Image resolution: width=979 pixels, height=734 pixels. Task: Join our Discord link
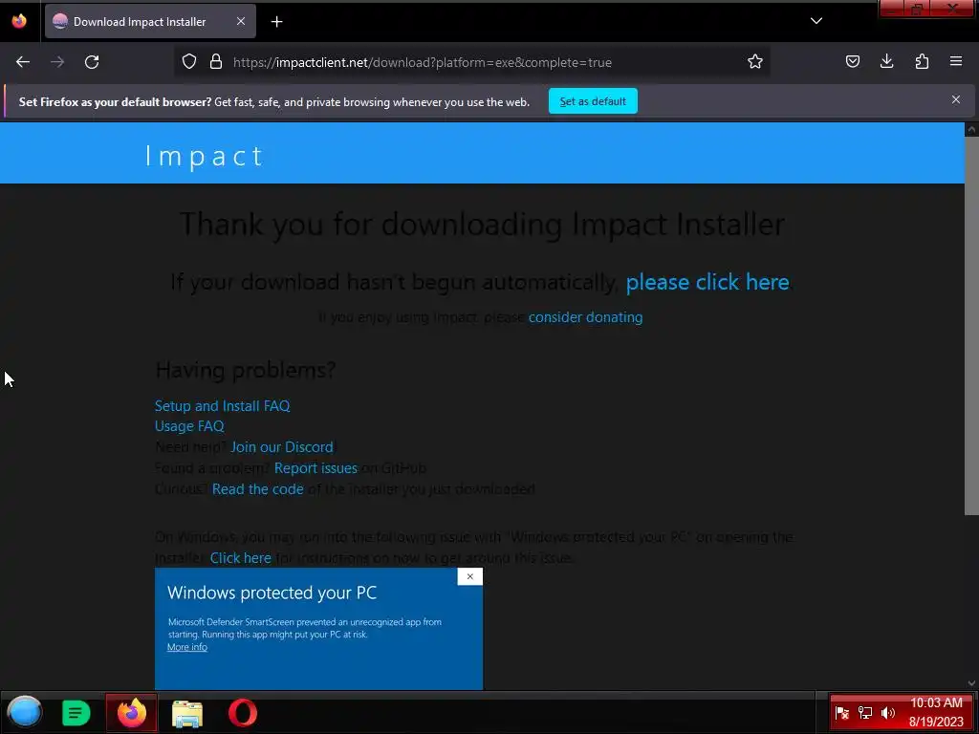(x=282, y=447)
